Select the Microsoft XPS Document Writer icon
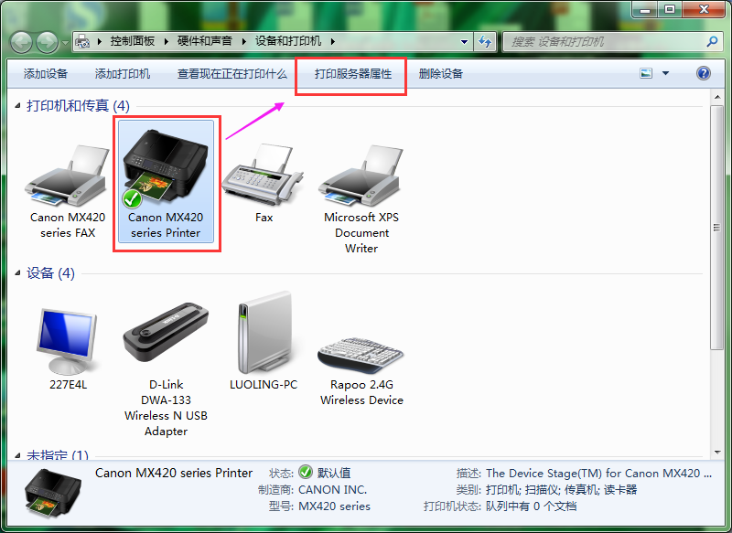Screen dimensions: 732x533 click(361, 176)
